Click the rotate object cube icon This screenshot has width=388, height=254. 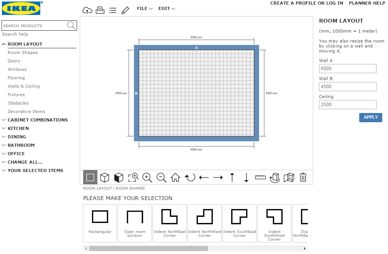pyautogui.click(x=275, y=177)
